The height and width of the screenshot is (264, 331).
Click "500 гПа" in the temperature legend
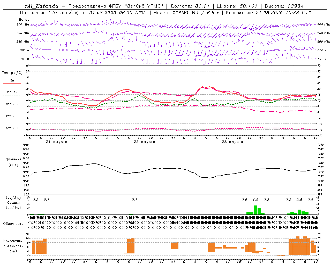point(12,128)
